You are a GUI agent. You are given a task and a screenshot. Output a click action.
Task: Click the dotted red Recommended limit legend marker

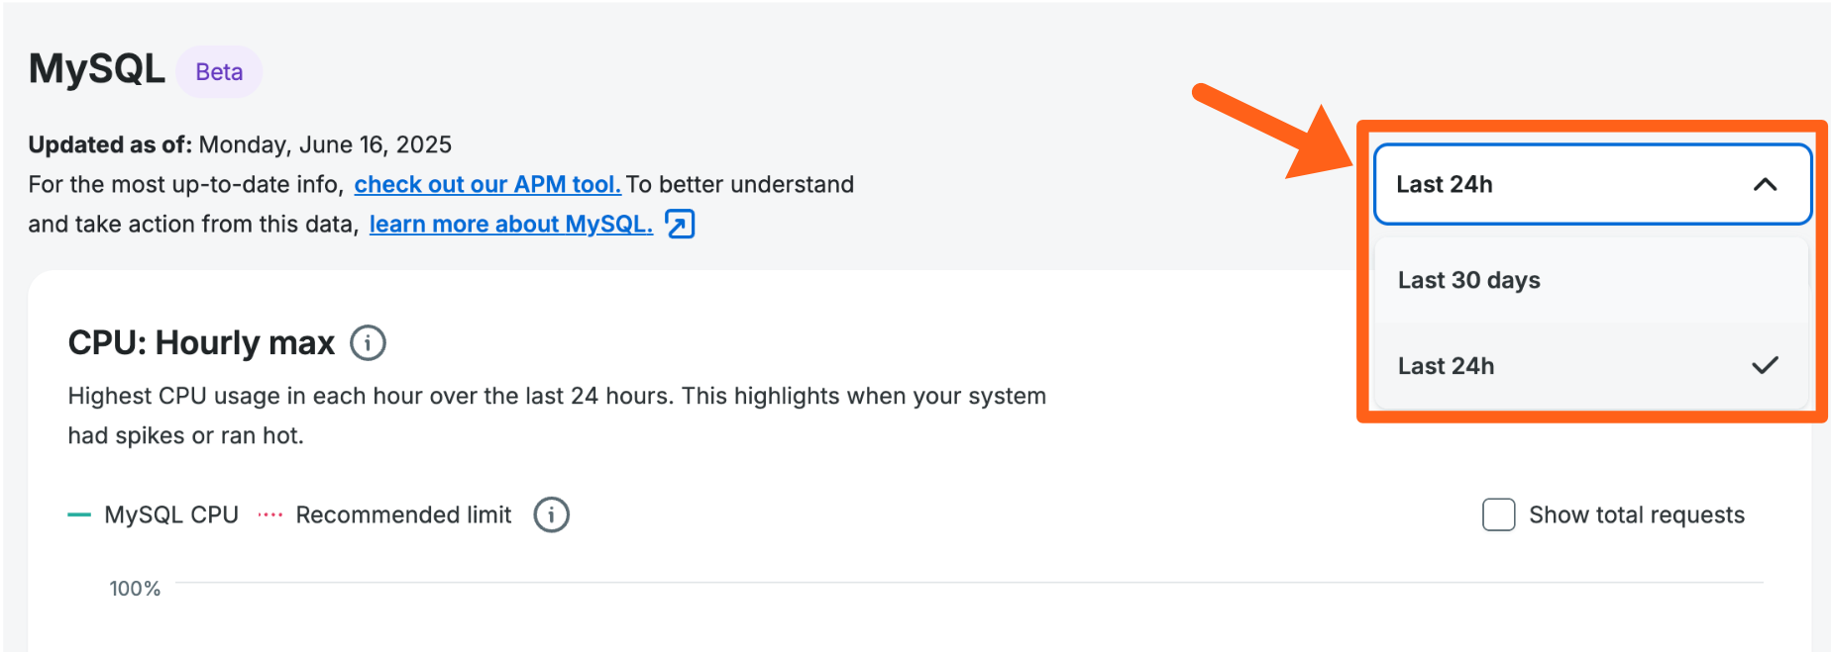(x=270, y=515)
